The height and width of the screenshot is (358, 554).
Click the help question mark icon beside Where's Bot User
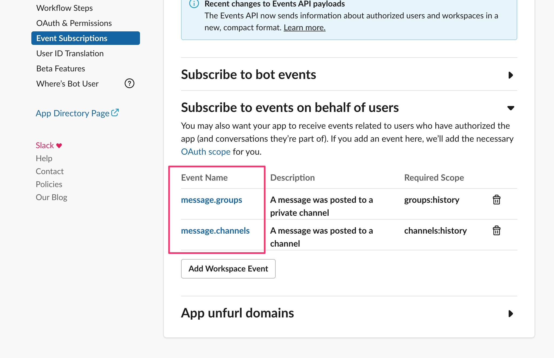129,84
